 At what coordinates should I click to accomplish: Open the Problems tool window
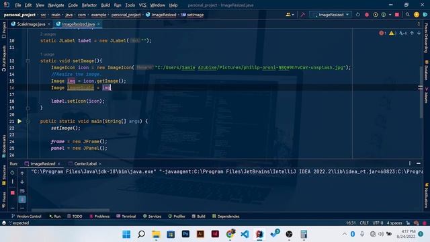click(99, 216)
